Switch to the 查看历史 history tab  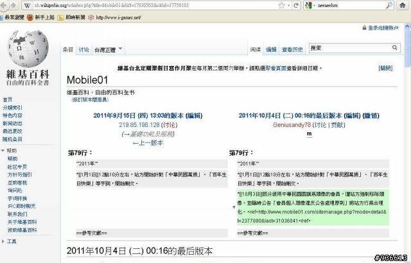(x=292, y=49)
